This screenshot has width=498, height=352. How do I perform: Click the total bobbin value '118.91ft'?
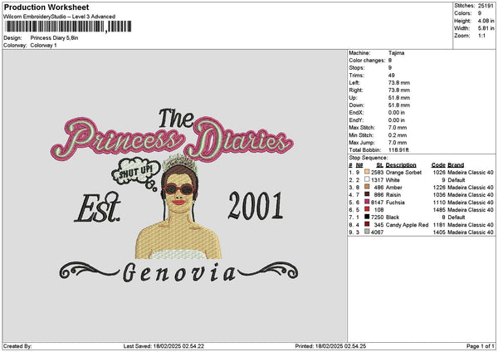tap(398, 150)
